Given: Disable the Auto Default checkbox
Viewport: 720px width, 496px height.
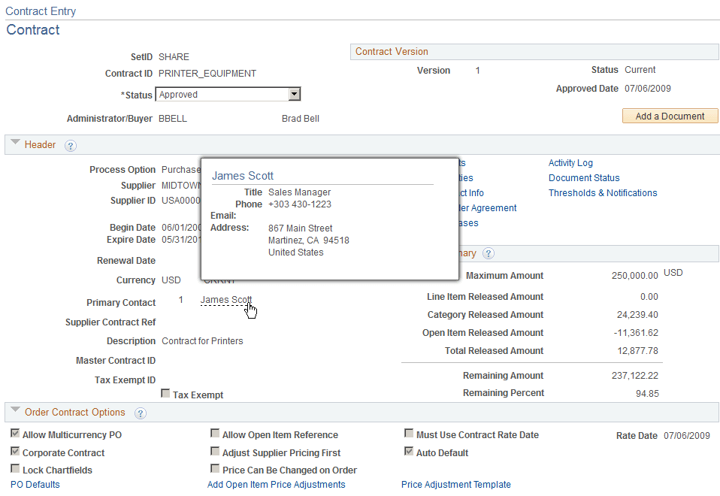Looking at the screenshot, I should pos(409,450).
